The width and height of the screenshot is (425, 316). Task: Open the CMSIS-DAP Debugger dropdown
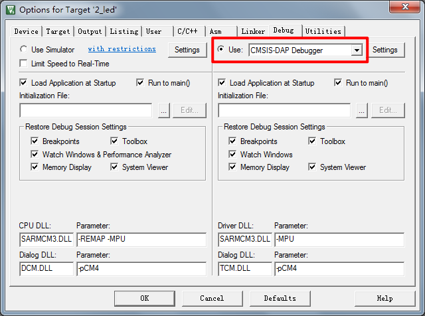357,50
